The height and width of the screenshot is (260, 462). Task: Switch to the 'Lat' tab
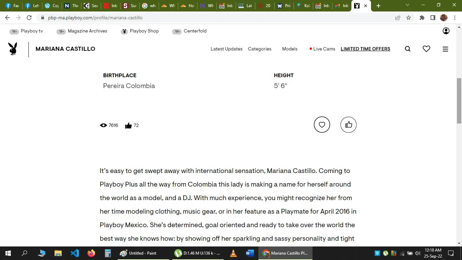click(x=245, y=6)
